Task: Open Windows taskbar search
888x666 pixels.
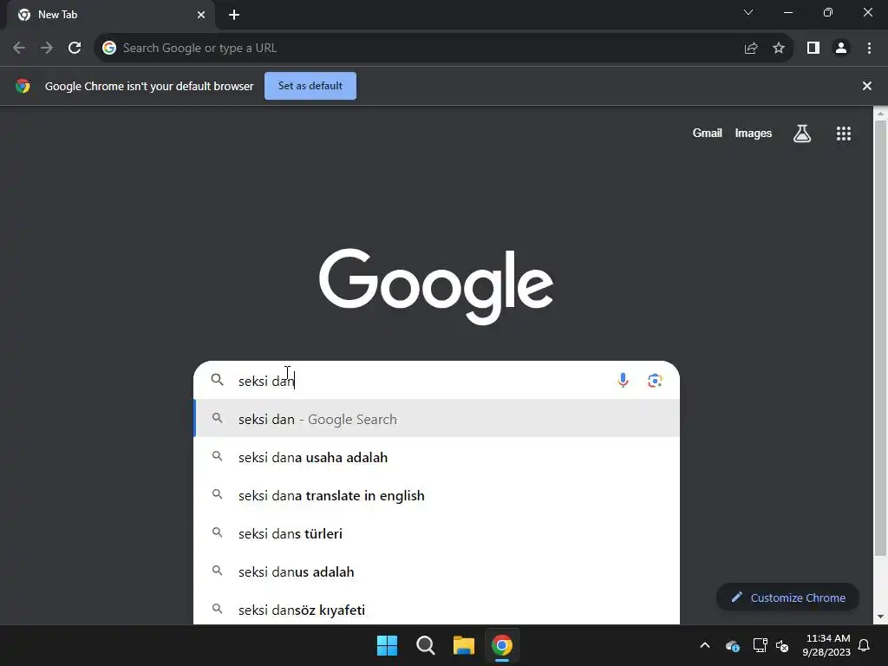Action: [425, 645]
